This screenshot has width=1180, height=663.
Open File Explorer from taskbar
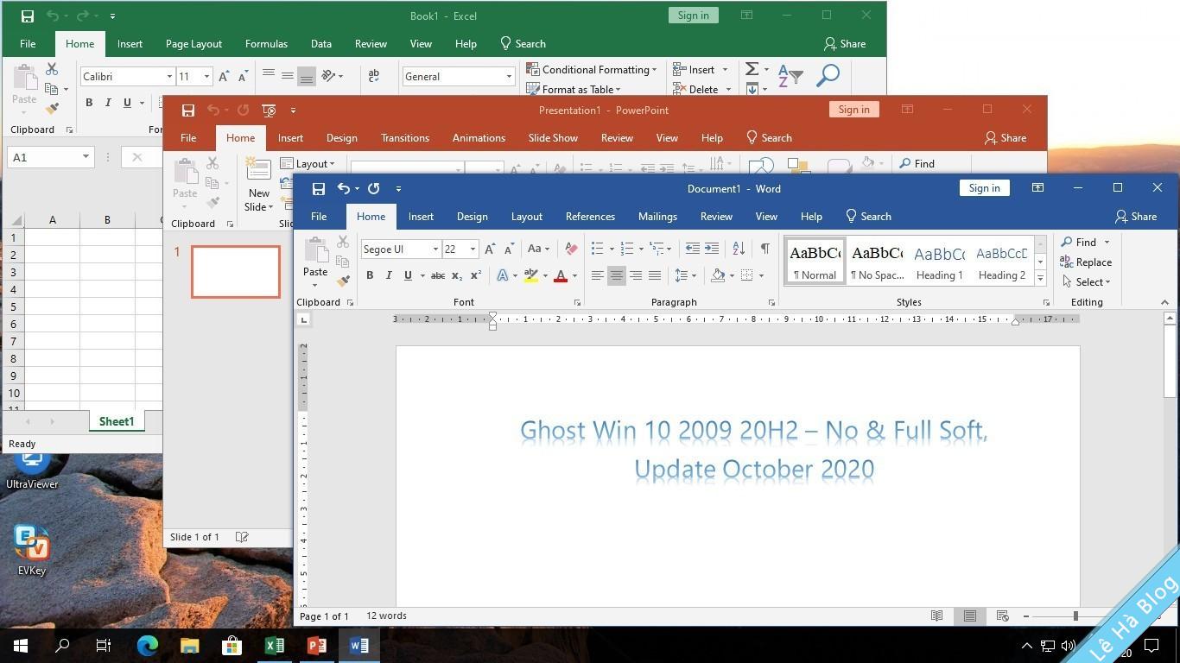190,645
